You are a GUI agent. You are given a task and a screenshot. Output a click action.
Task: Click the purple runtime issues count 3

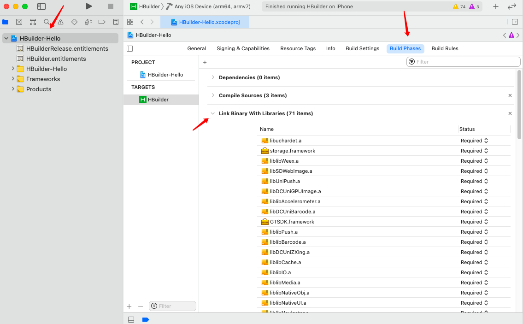click(x=474, y=6)
